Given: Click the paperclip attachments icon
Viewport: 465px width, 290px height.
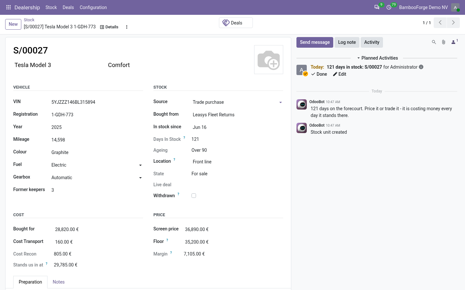Looking at the screenshot, I should click(444, 42).
